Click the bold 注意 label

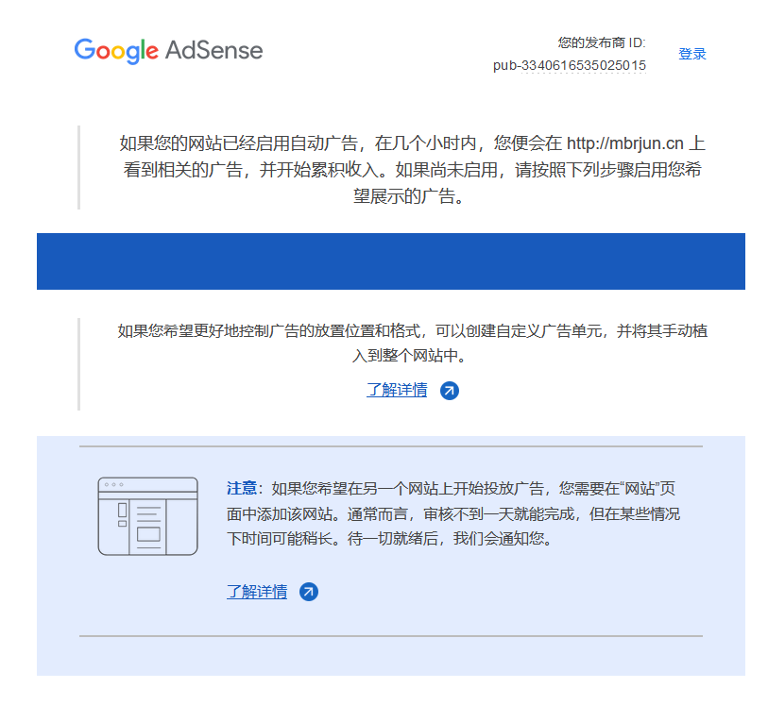pos(242,488)
